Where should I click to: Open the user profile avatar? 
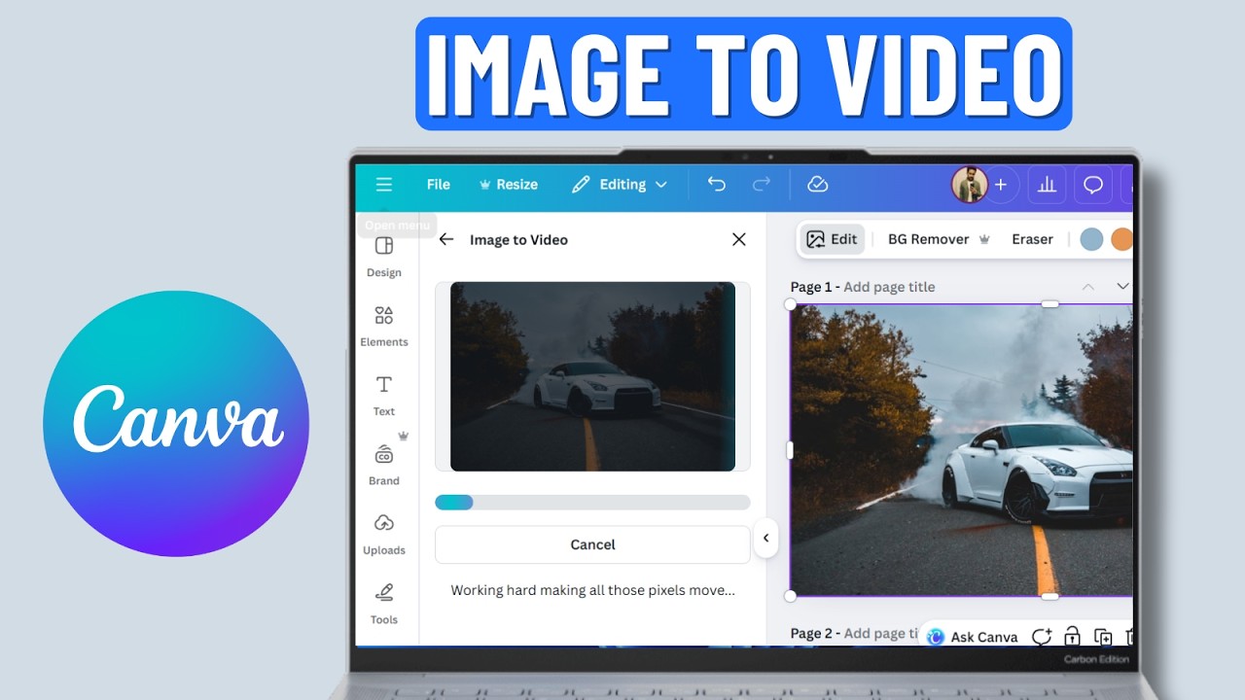point(970,185)
